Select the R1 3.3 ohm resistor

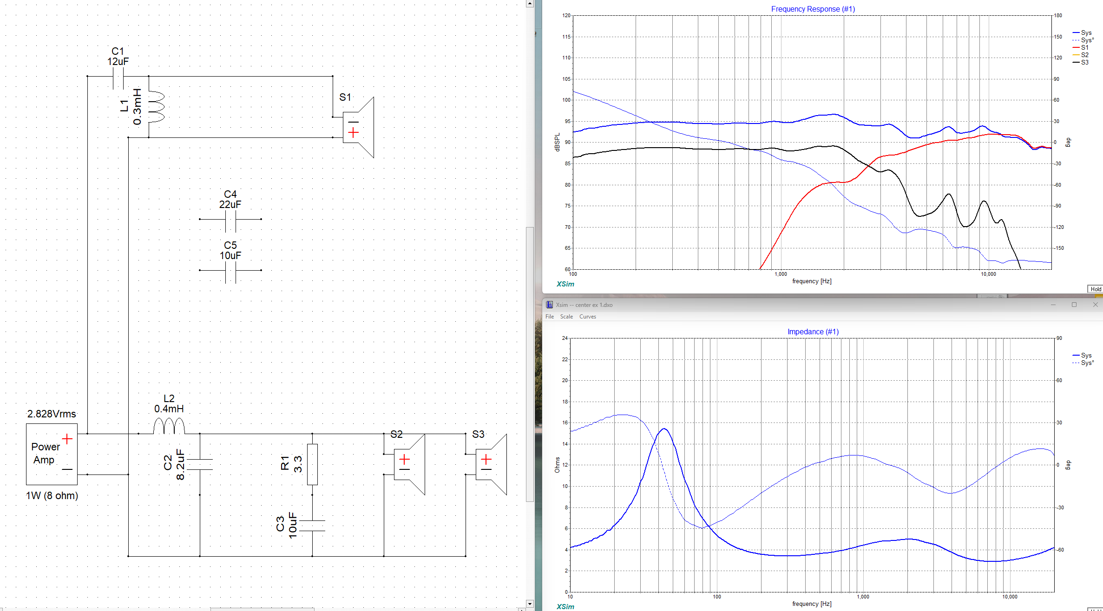point(312,464)
